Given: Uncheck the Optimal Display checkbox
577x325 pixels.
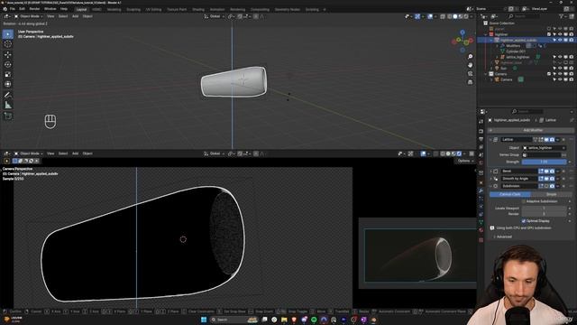Looking at the screenshot, I should [524, 220].
